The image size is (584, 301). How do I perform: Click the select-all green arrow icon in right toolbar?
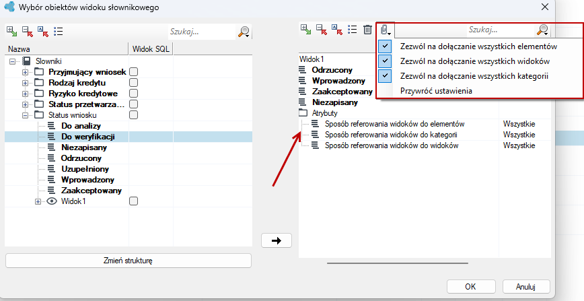(x=305, y=30)
